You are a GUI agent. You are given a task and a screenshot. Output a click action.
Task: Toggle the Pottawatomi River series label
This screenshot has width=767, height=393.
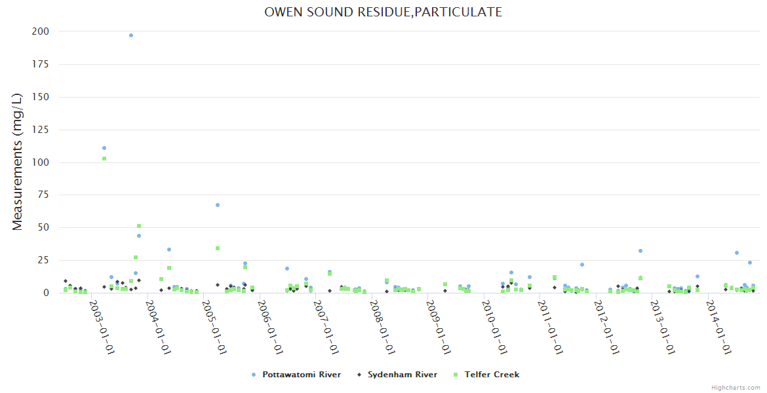[302, 375]
